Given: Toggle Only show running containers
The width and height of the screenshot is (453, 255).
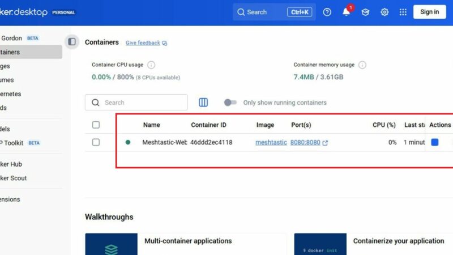Looking at the screenshot, I should tap(230, 103).
